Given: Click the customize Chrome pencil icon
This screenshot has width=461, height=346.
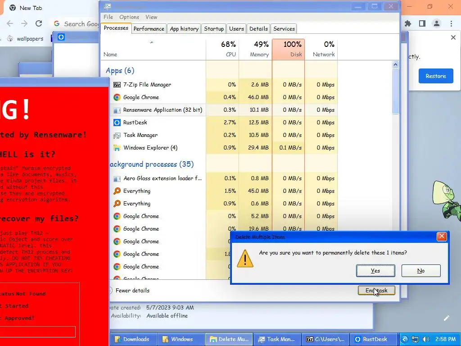Looking at the screenshot, I should 446,318.
